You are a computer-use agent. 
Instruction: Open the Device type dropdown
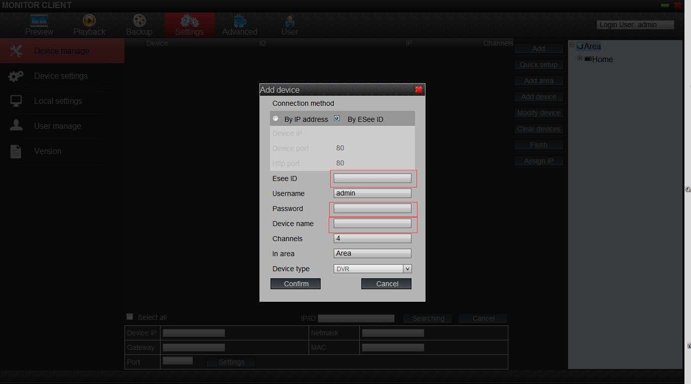click(407, 269)
